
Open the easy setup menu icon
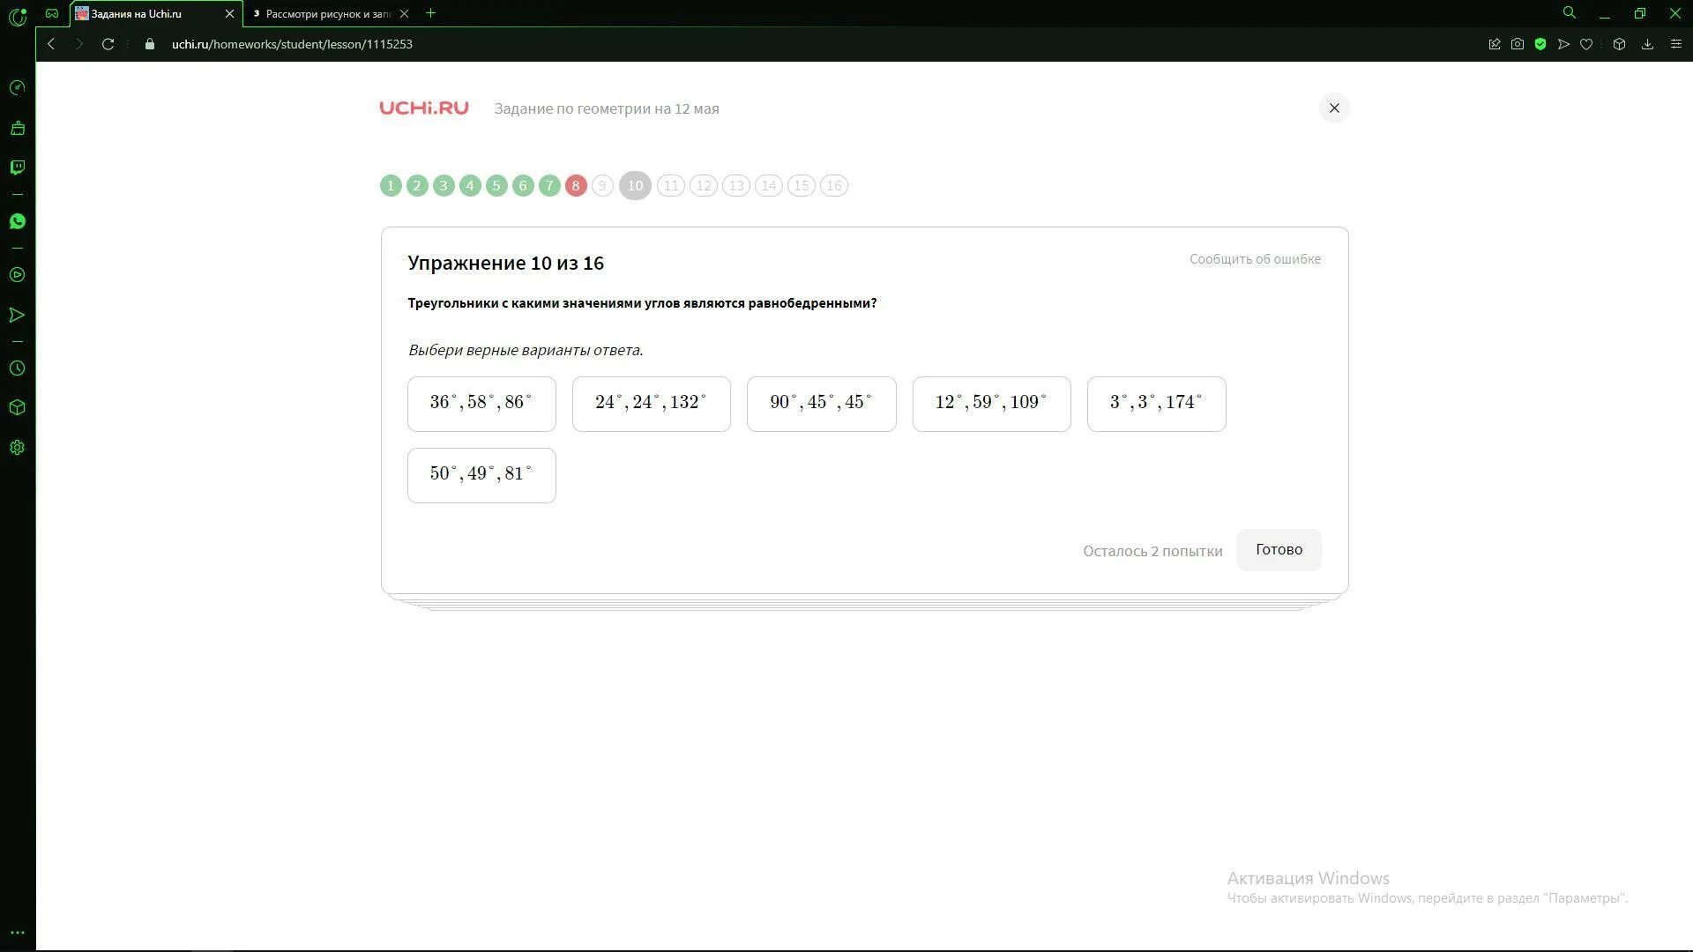[1676, 44]
